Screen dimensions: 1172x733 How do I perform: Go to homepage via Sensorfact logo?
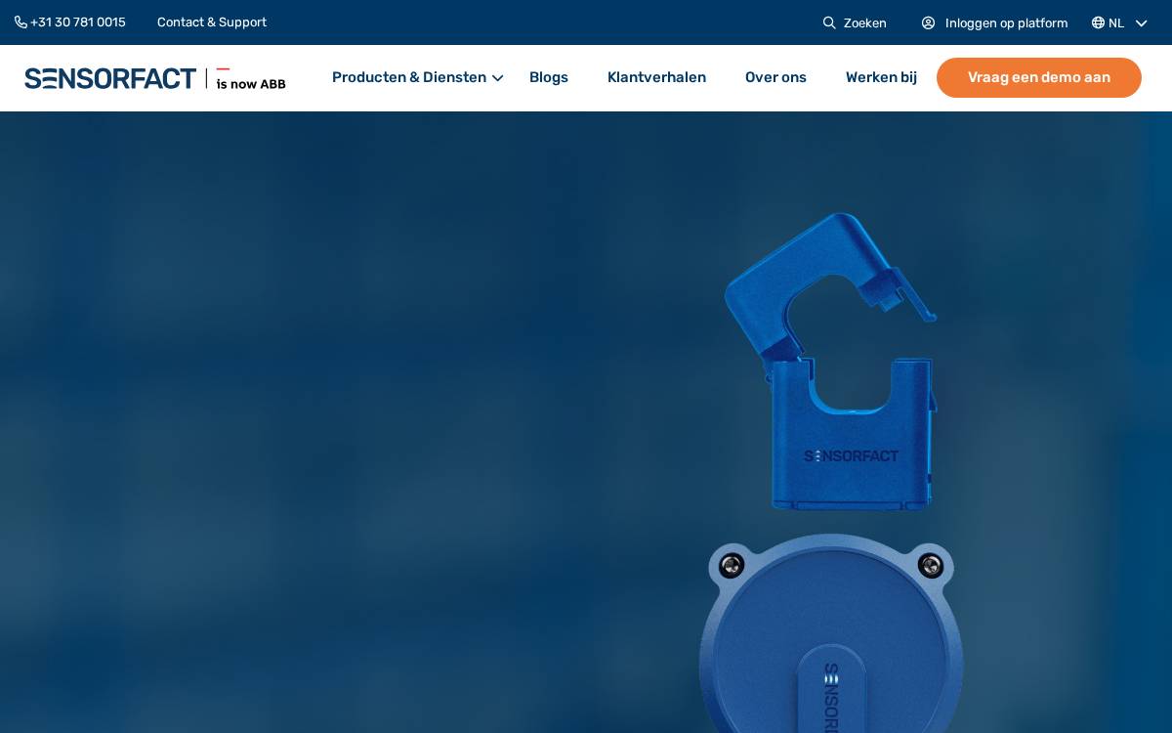tap(110, 78)
